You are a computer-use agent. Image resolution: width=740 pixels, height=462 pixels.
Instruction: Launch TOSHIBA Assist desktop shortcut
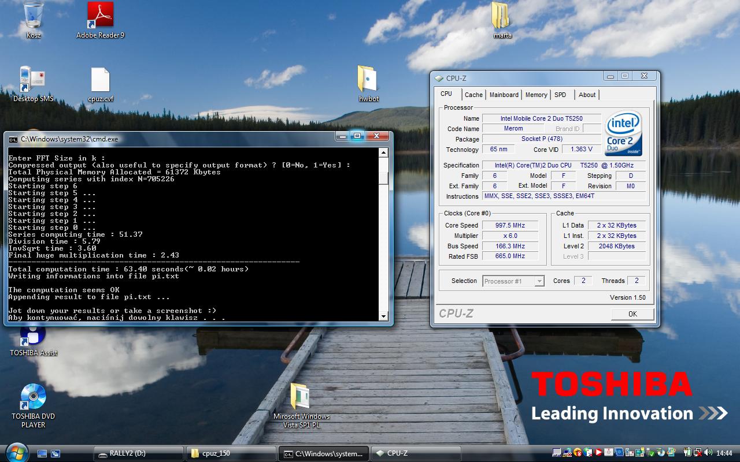pos(33,341)
